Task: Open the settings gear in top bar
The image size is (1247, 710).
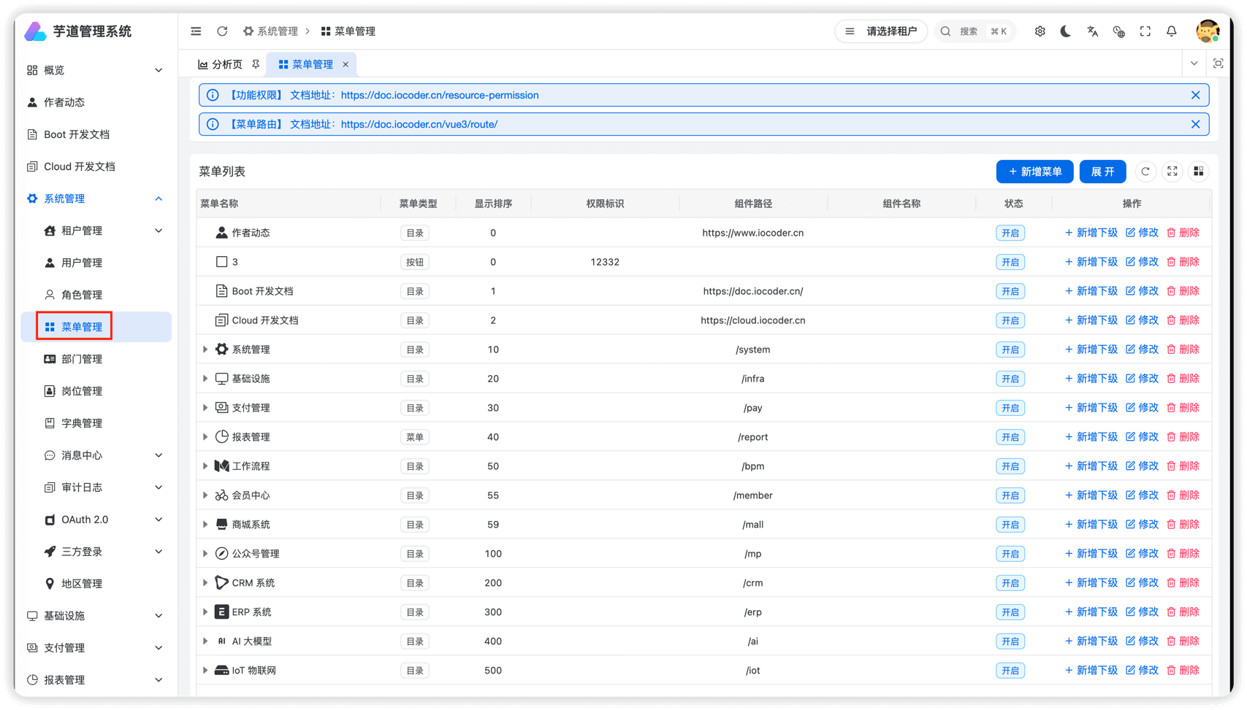Action: [1040, 31]
